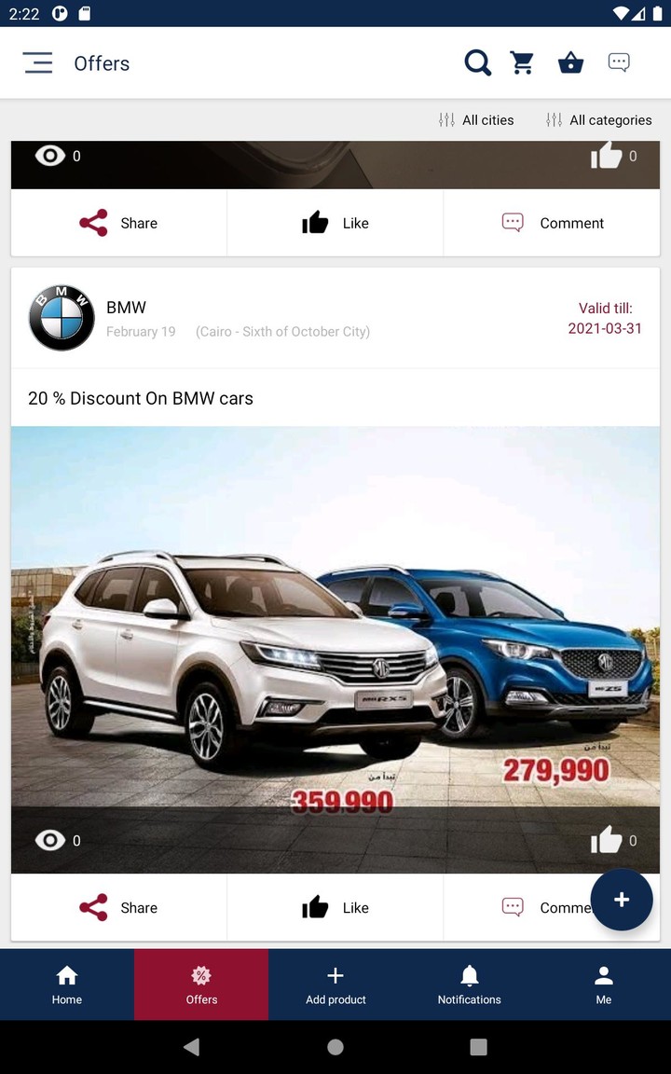671x1074 pixels.
Task: Tap the search magnifier icon
Action: tap(477, 63)
